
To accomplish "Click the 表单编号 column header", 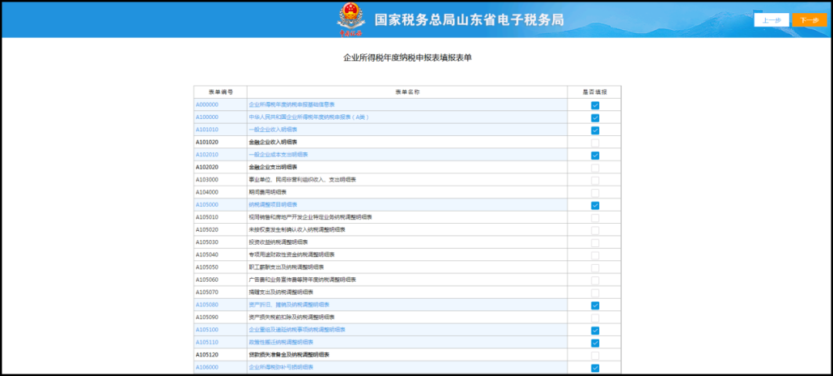I will (221, 92).
